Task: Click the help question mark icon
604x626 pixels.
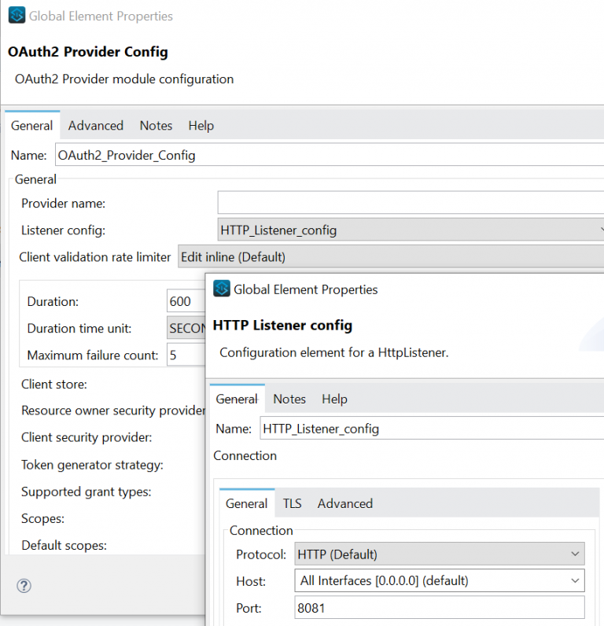Action: [x=24, y=586]
